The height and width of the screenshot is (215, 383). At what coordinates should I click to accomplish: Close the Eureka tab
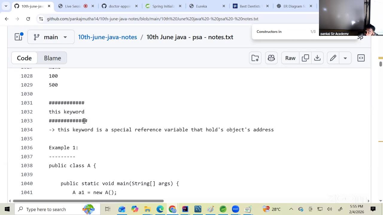[x=224, y=6]
